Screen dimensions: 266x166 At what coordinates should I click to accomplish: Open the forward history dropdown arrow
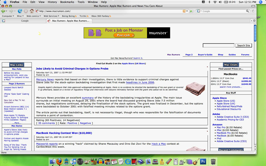click(x=14, y=11)
